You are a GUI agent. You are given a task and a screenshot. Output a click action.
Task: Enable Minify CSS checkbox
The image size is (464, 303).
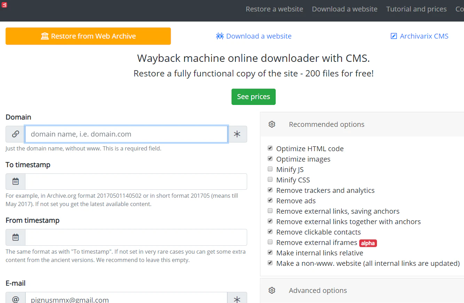[x=270, y=180]
